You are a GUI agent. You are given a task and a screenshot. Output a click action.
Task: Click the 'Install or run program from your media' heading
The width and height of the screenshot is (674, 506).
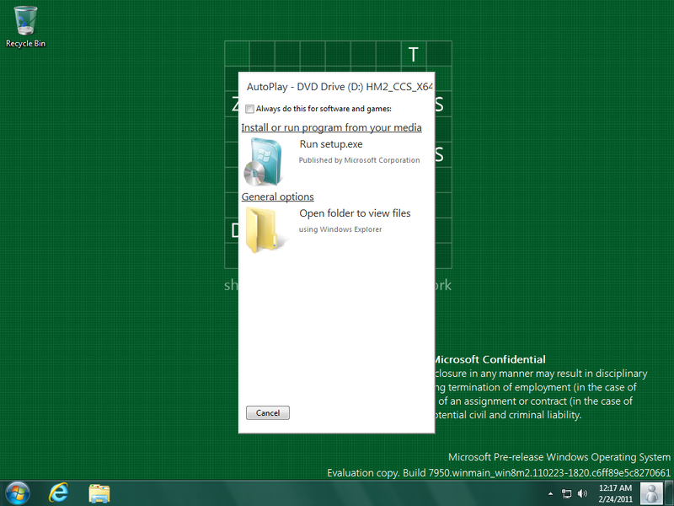331,127
